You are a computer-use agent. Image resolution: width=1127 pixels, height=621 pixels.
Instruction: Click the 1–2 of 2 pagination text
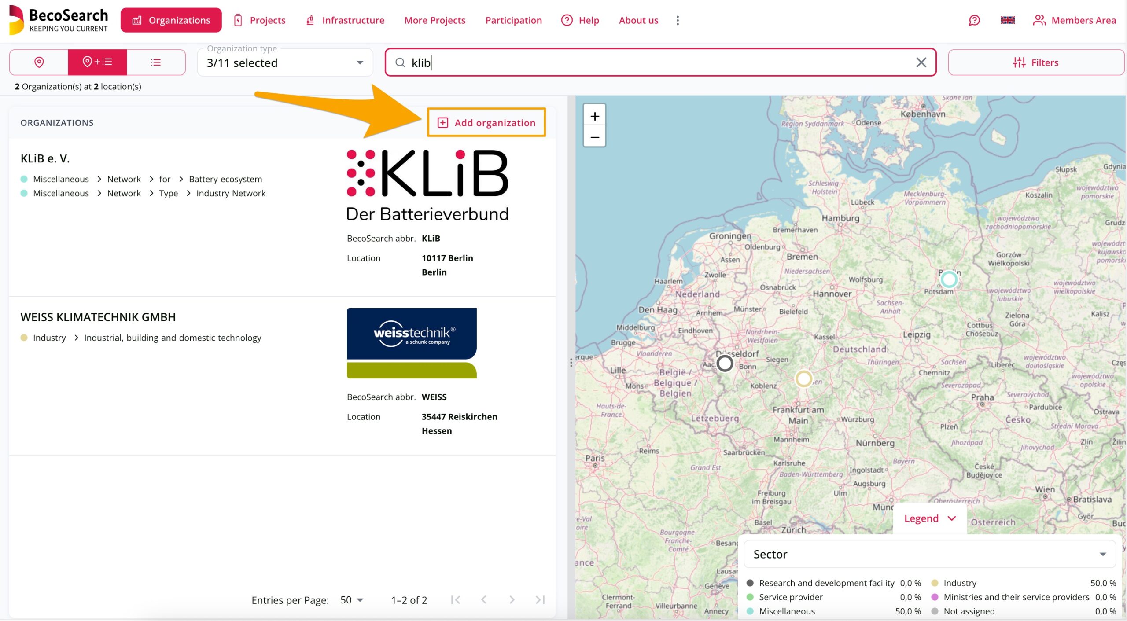tap(409, 600)
